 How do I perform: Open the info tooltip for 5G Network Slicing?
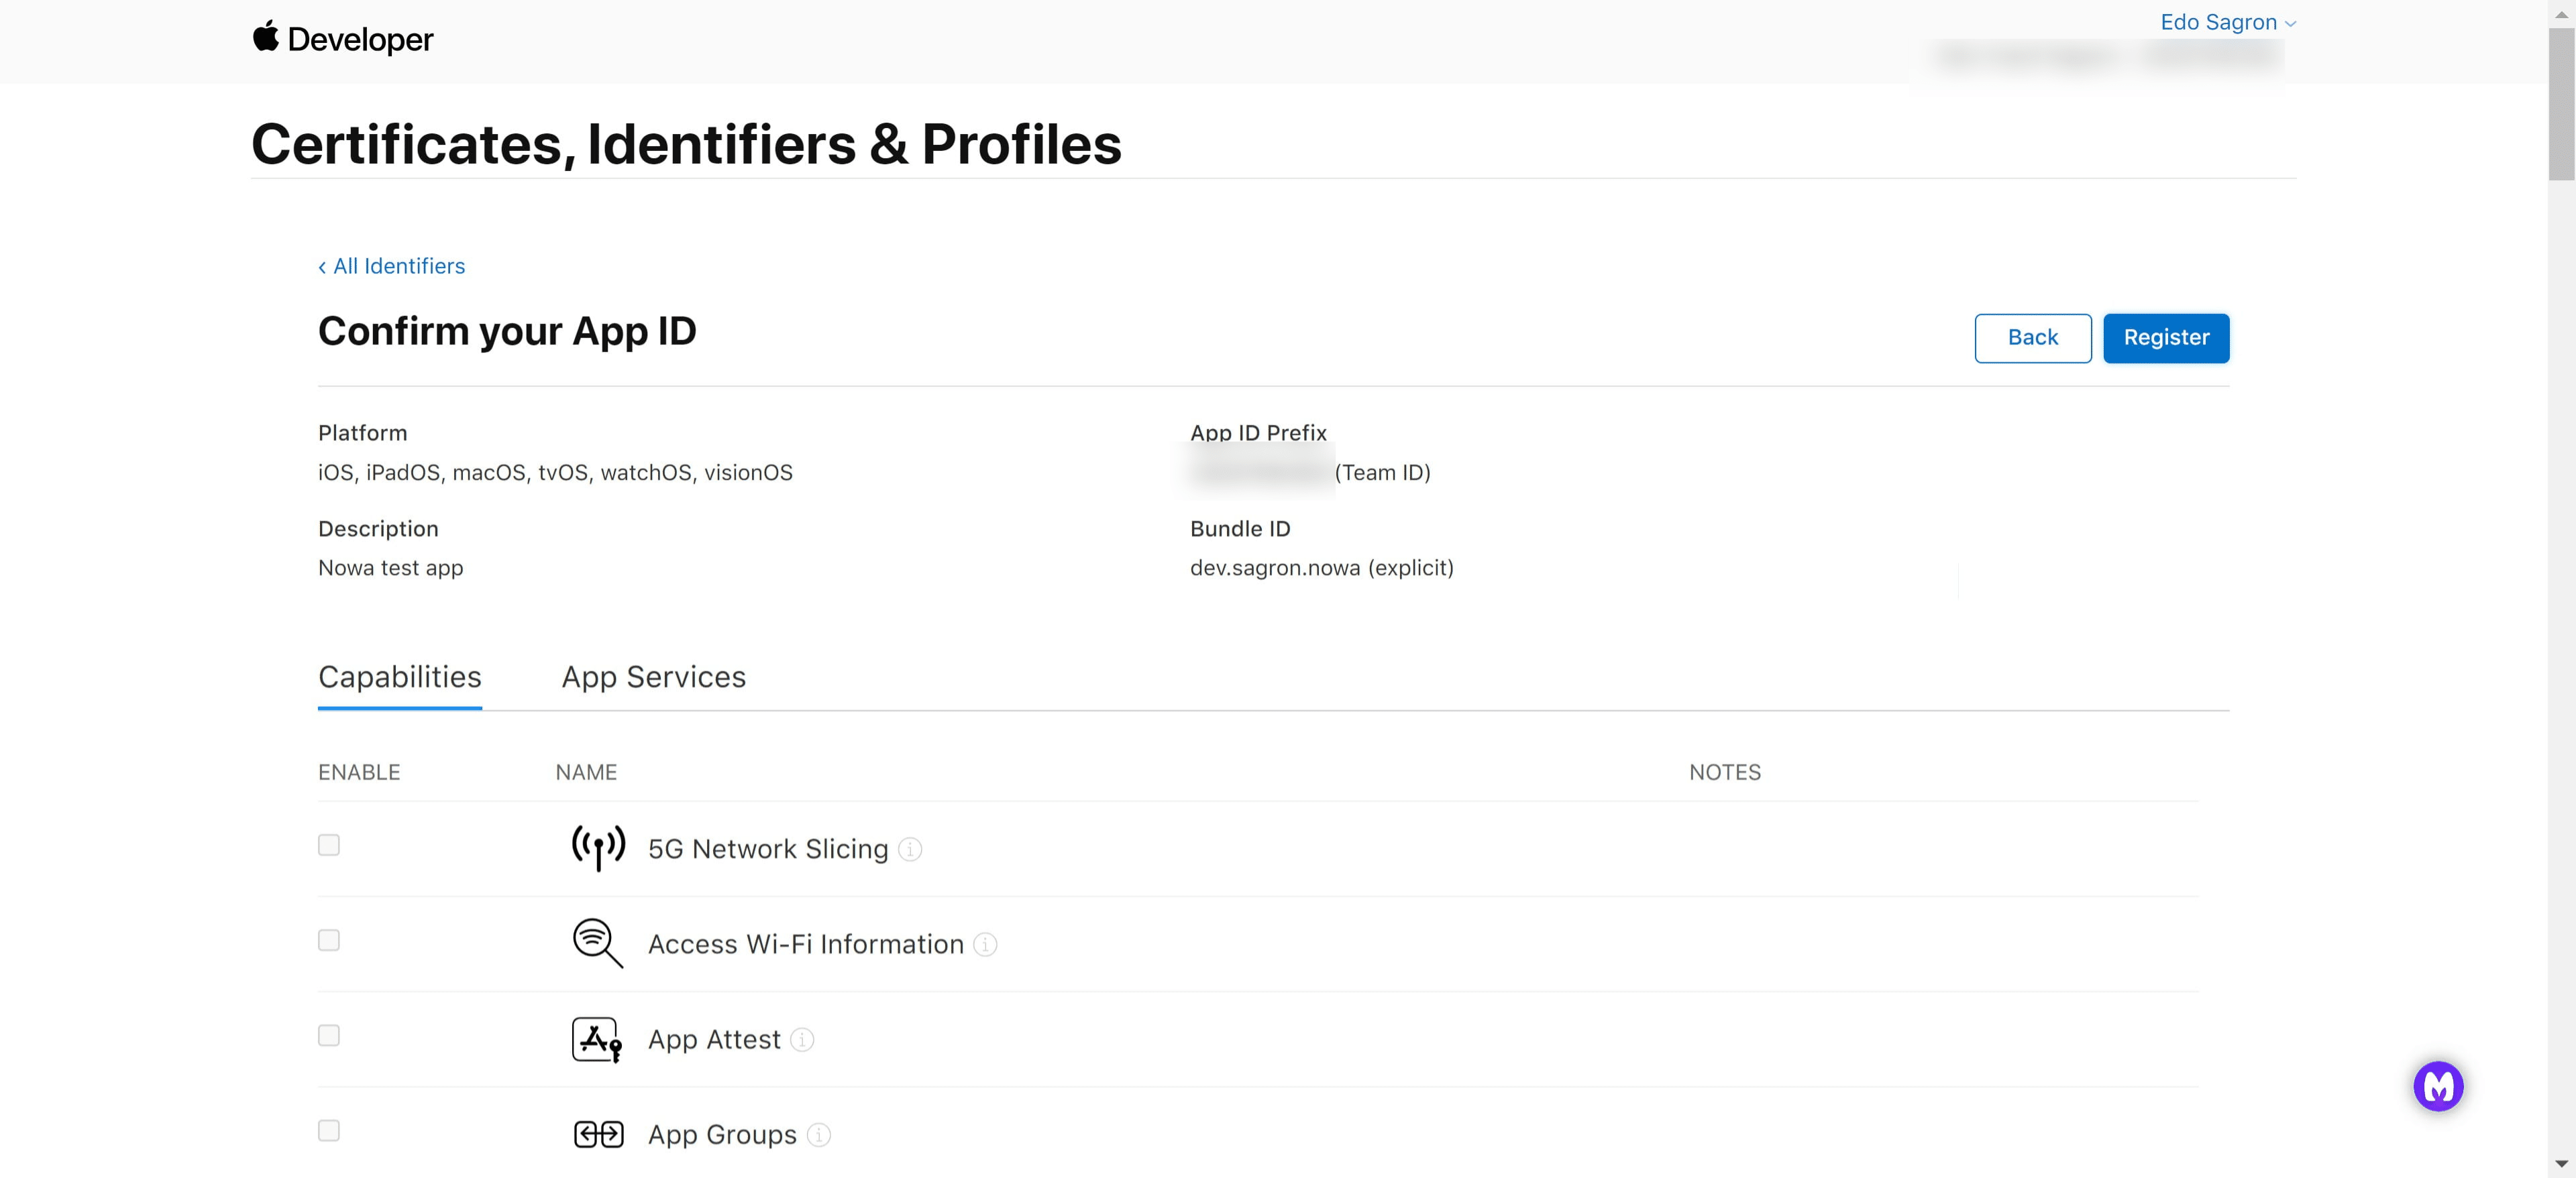pos(909,850)
